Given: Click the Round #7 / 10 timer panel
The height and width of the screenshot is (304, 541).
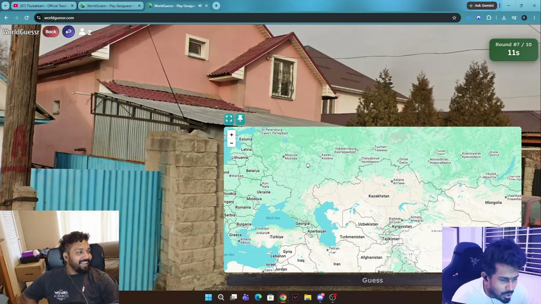Looking at the screenshot, I should [514, 49].
